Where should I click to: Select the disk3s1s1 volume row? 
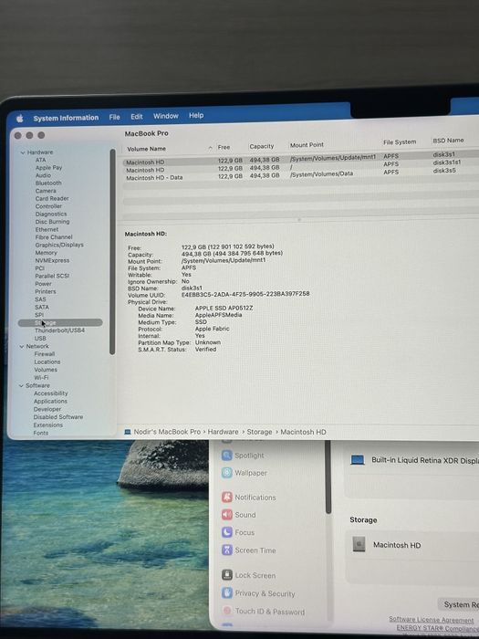pos(300,167)
